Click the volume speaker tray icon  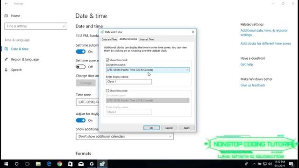tap(270, 164)
